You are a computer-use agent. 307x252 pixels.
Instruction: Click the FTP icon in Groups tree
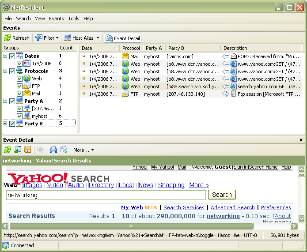(27, 86)
